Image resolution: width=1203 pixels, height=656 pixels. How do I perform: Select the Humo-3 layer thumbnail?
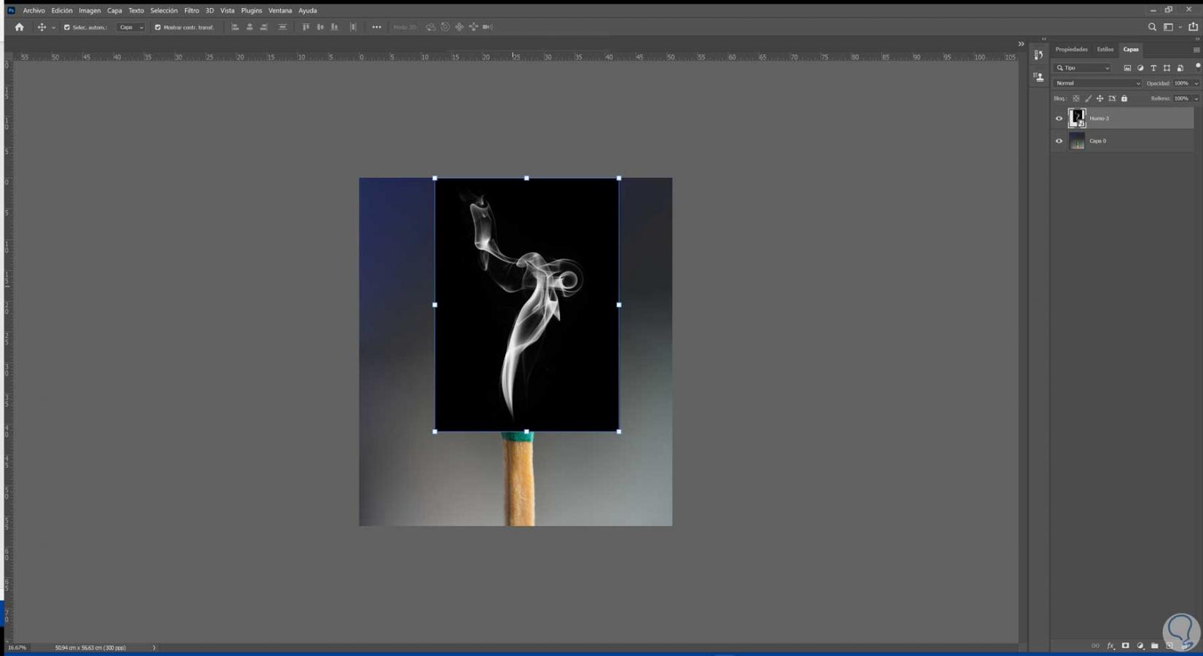1077,118
